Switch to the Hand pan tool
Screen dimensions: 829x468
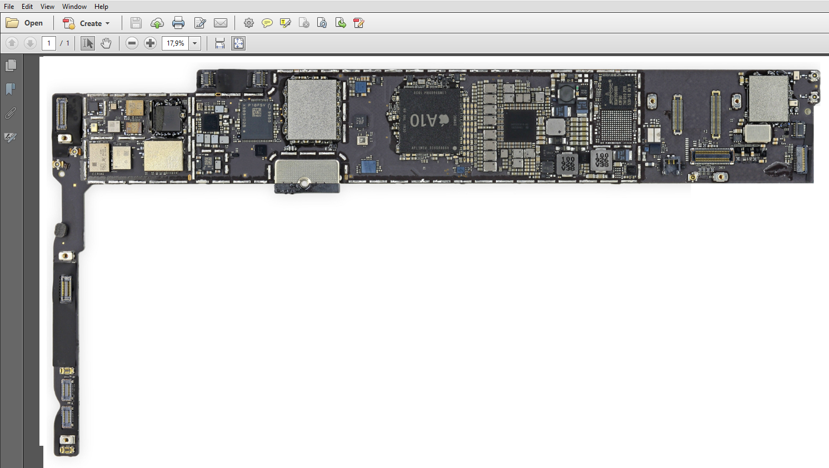tap(106, 43)
